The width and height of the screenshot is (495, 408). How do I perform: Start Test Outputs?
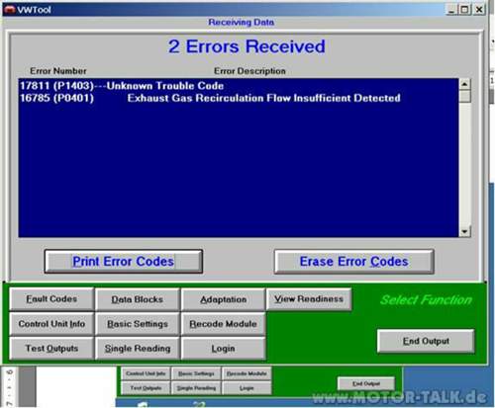[51, 348]
